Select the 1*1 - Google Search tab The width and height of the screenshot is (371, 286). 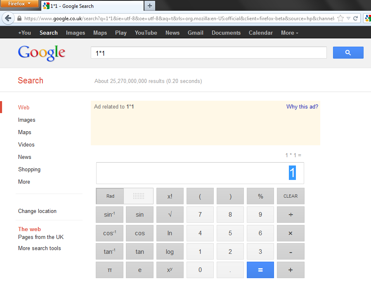[92, 6]
